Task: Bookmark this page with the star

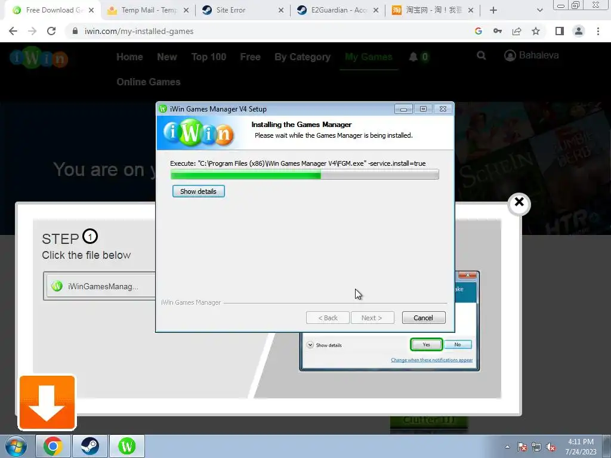Action: [536, 31]
